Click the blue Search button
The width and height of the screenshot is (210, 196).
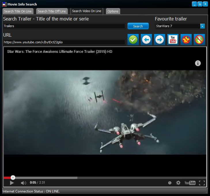pyautogui.click(x=138, y=26)
